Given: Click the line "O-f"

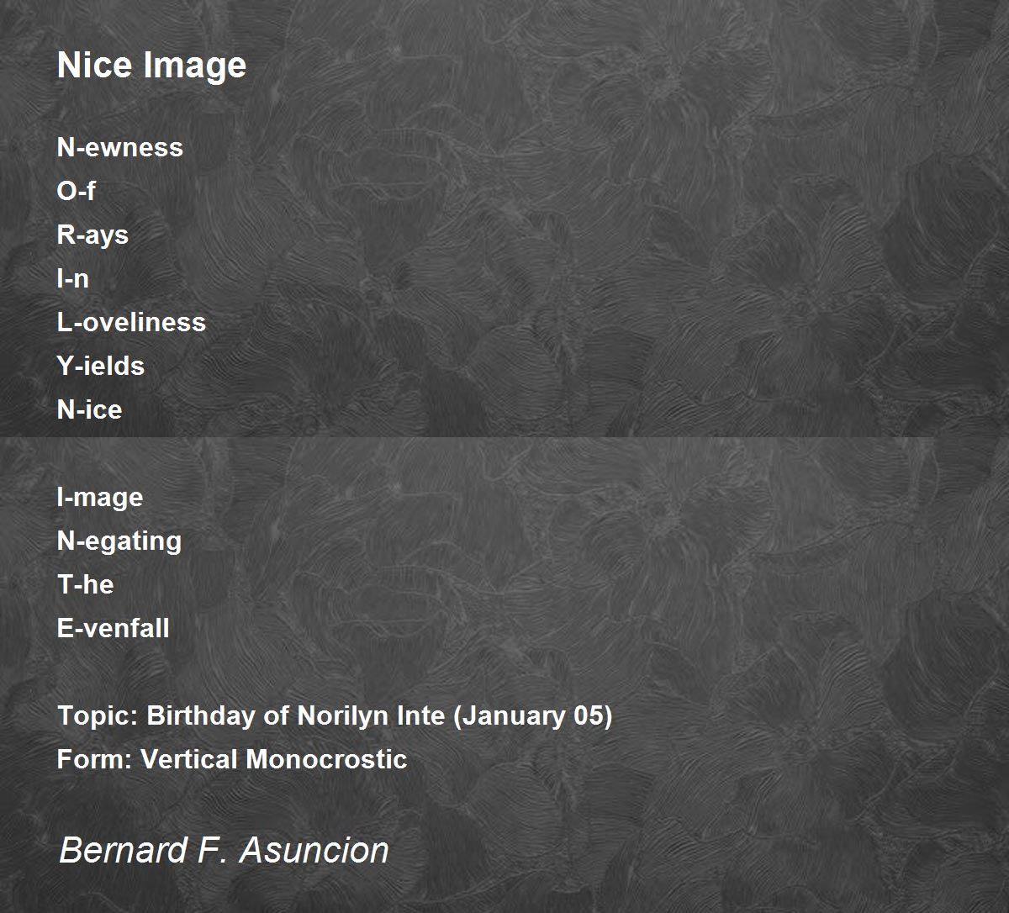Looking at the screenshot, I should point(76,191).
